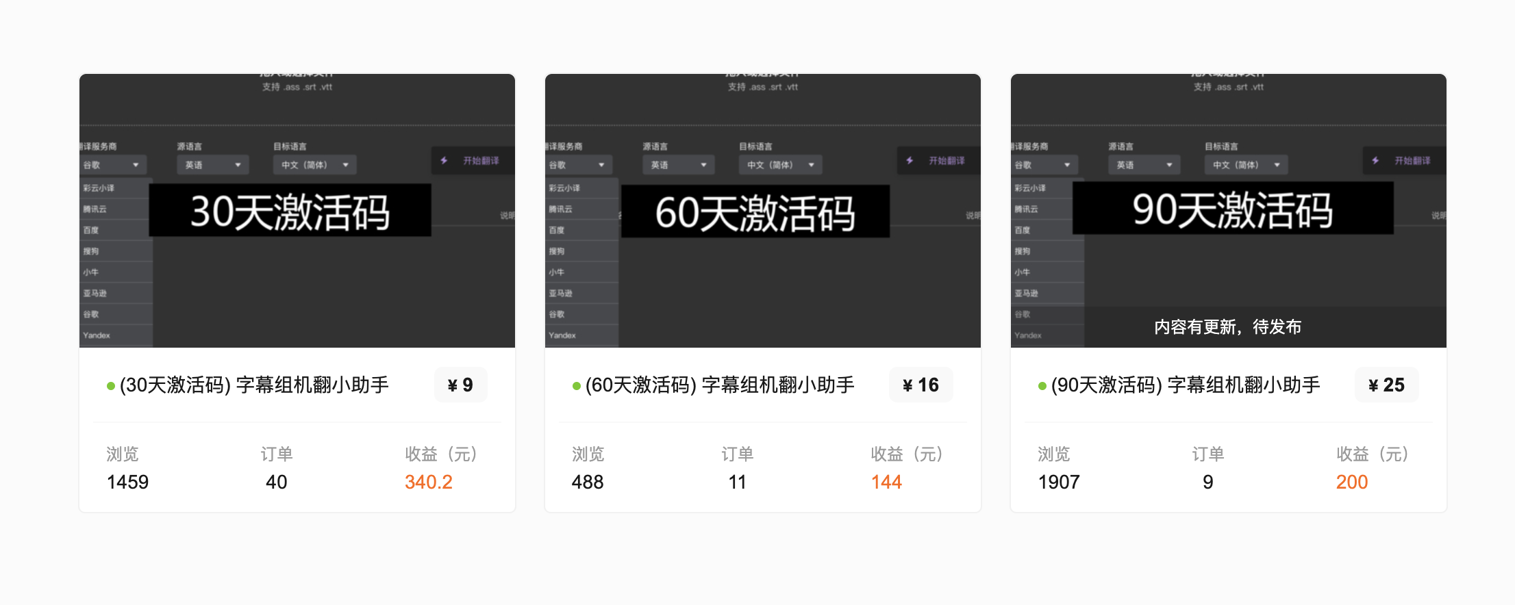Select the (30天激活码) 字幕组机翻小助手 title
The width and height of the screenshot is (1515, 605).
254,385
